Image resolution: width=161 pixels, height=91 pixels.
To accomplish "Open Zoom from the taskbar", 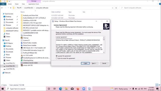I will pyautogui.click(x=84, y=89).
